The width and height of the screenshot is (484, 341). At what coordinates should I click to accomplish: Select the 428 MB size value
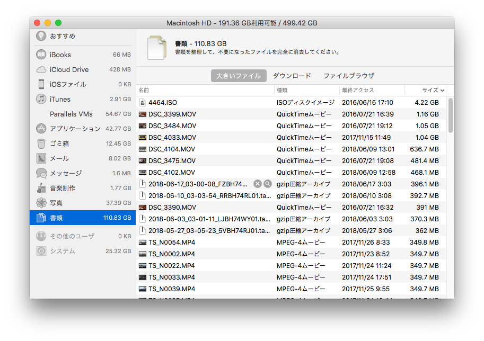tap(120, 70)
